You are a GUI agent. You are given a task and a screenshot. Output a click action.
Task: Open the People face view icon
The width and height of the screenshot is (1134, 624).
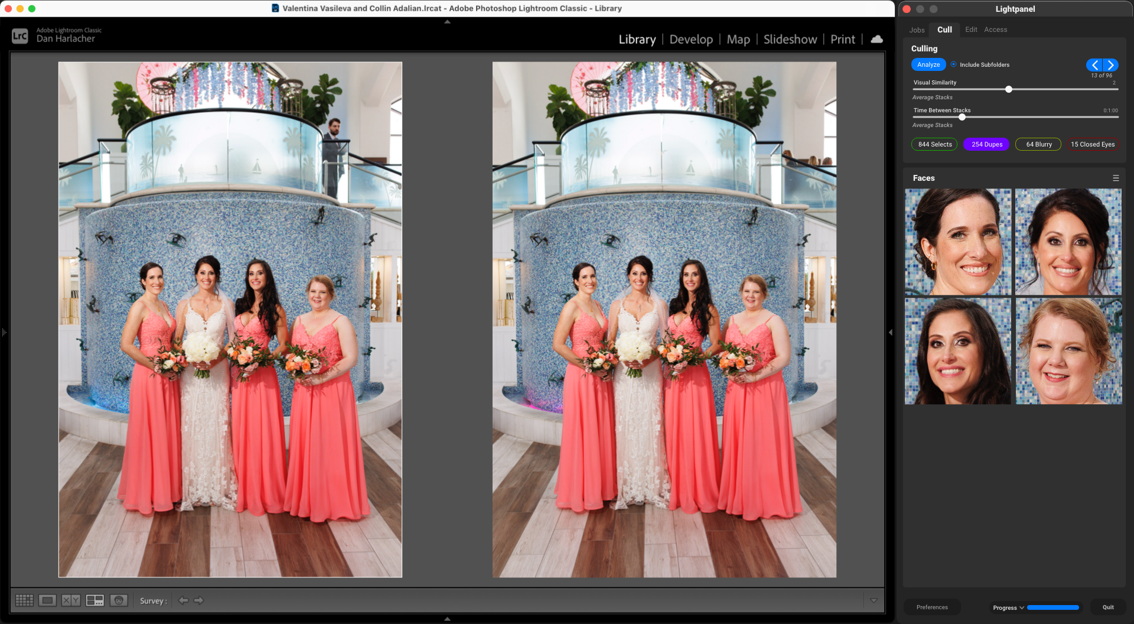tap(119, 600)
